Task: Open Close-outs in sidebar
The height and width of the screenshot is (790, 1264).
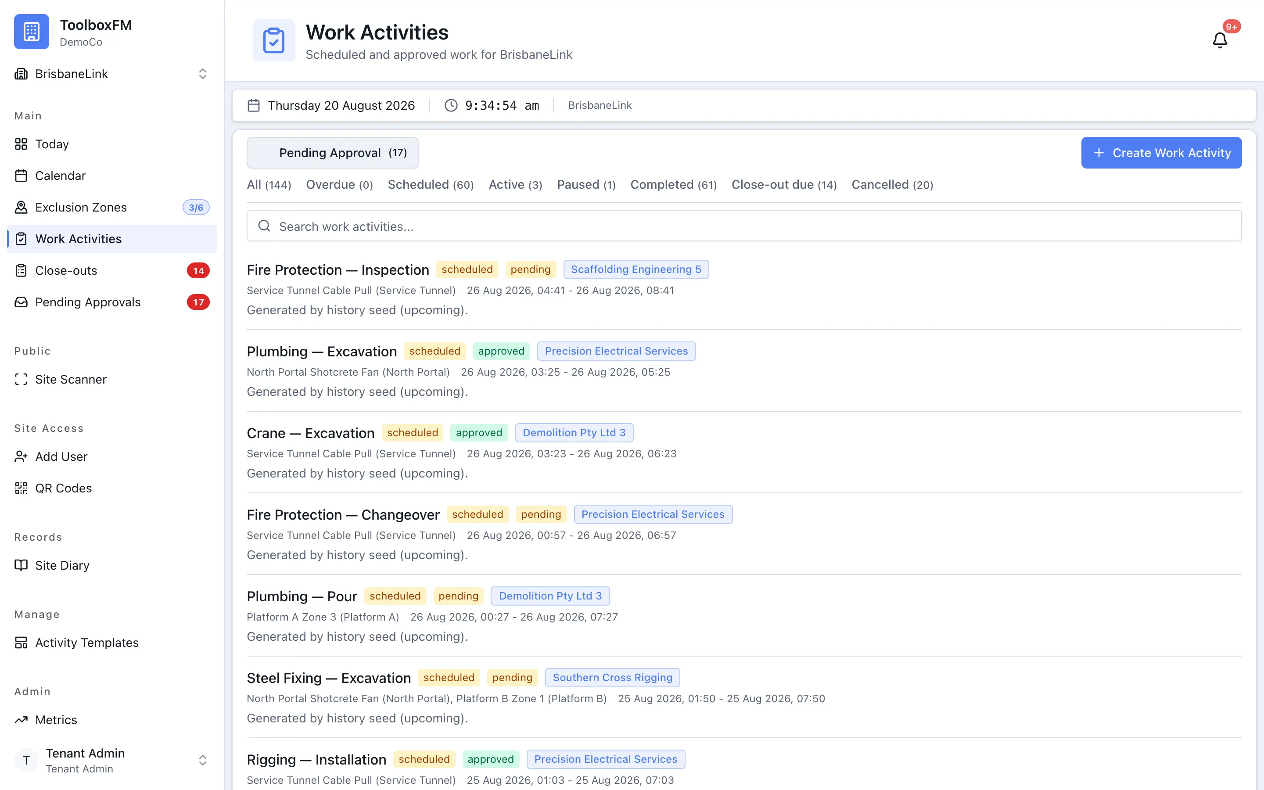Action: pos(112,271)
